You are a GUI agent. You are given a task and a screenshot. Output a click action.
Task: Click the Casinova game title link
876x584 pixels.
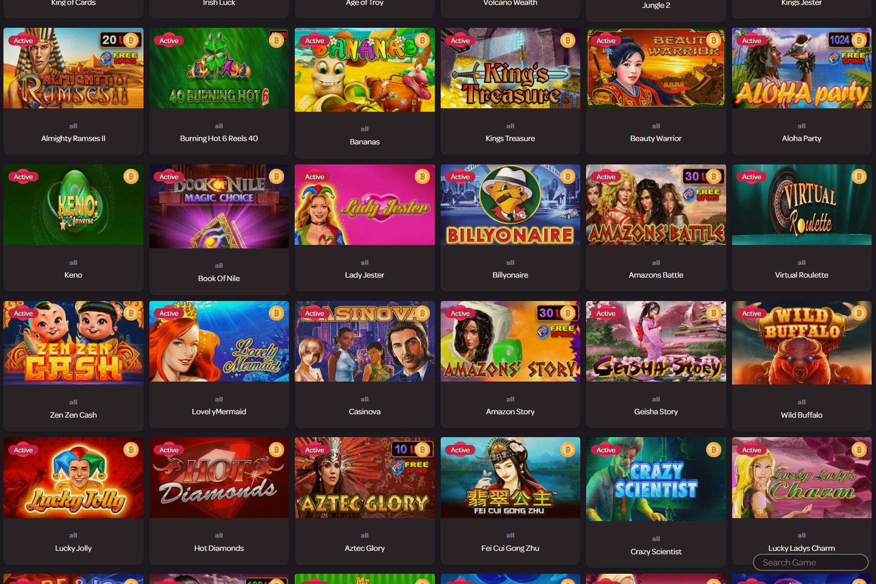pos(365,411)
